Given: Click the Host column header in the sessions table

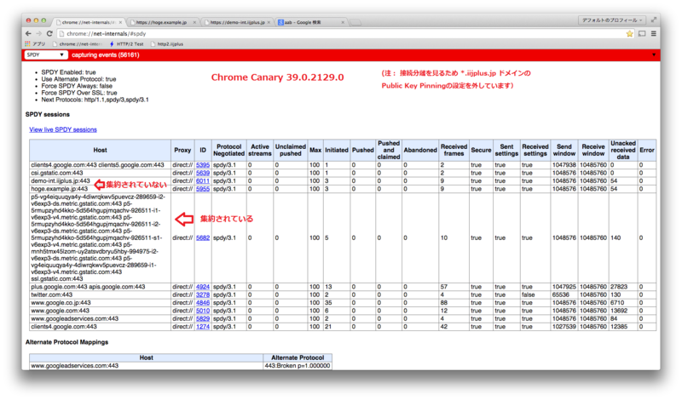Looking at the screenshot, I should 100,151.
